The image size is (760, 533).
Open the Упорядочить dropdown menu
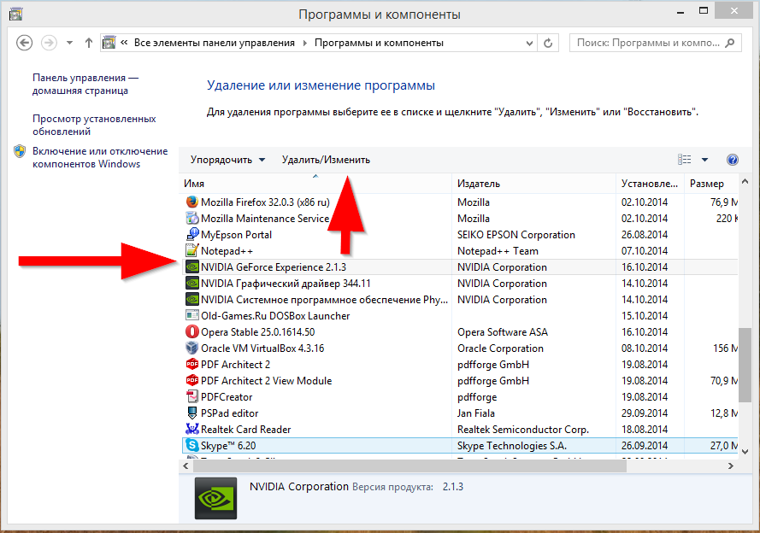227,160
